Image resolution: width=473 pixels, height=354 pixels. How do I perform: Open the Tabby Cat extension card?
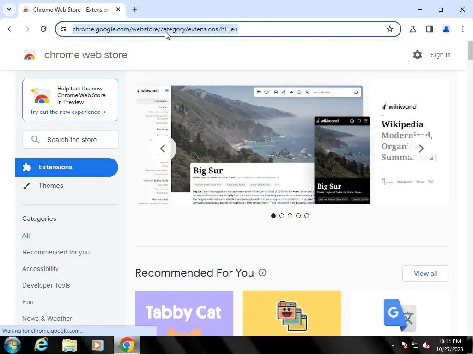(x=184, y=313)
